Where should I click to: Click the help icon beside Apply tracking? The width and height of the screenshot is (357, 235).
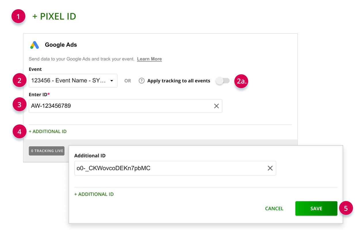pos(141,81)
